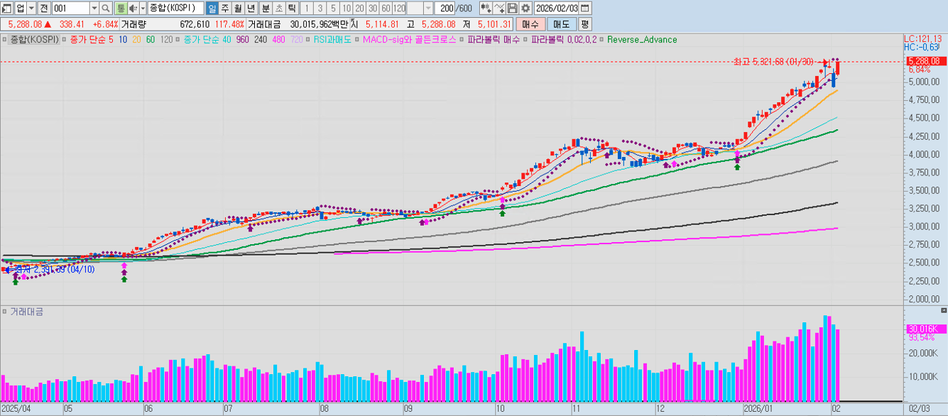Viewport: 948px width, 416px height.
Task: Click the add-line-chart icon
Action: 500,8
